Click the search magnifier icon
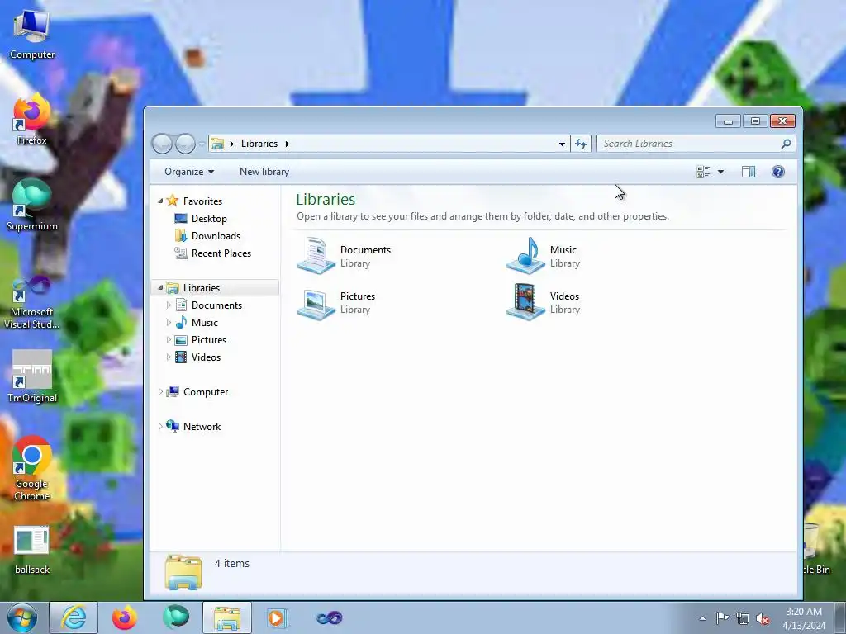 point(786,144)
